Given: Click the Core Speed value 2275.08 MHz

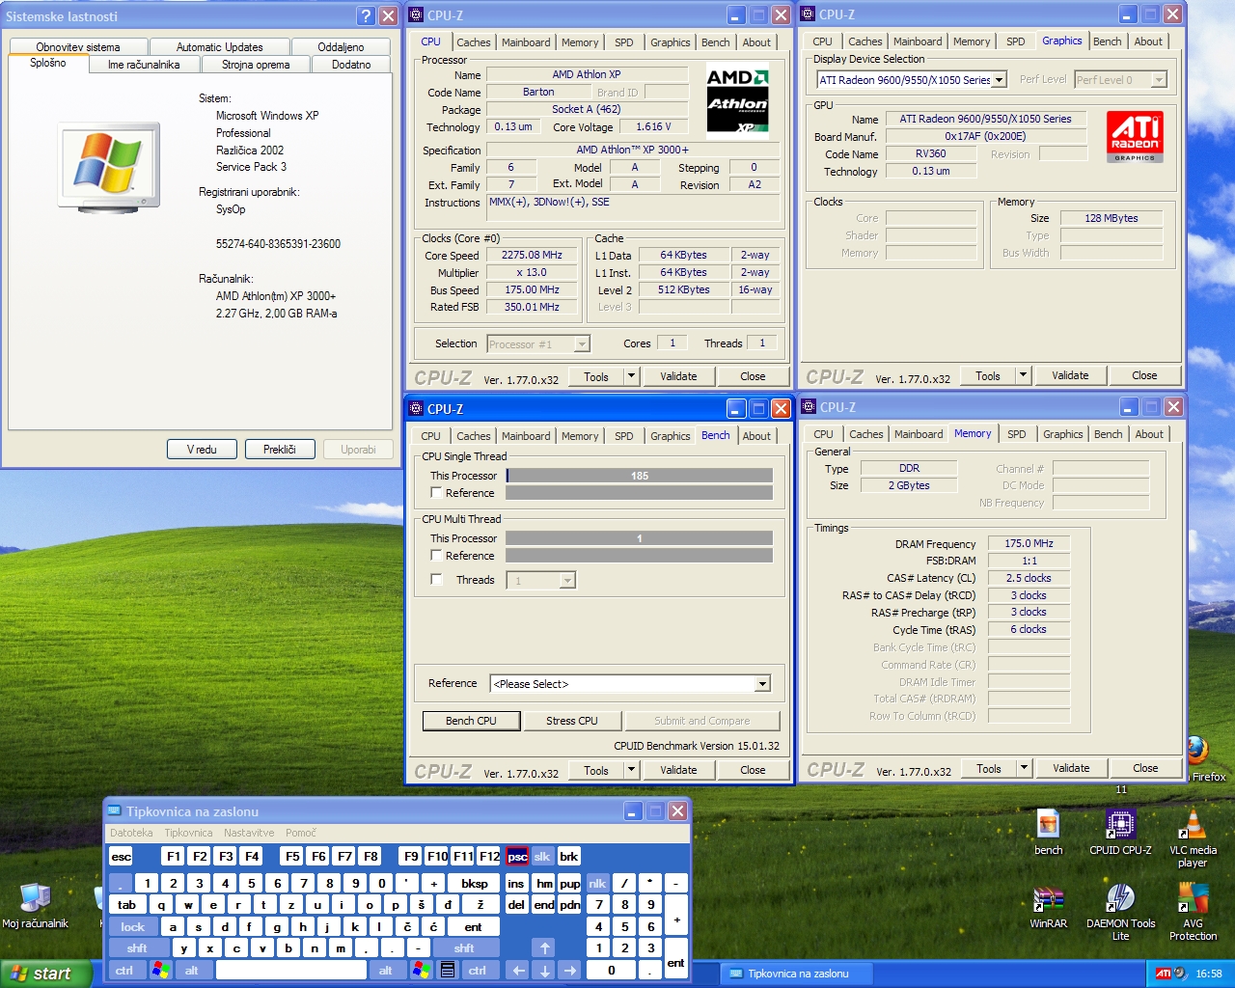Looking at the screenshot, I should (x=532, y=256).
